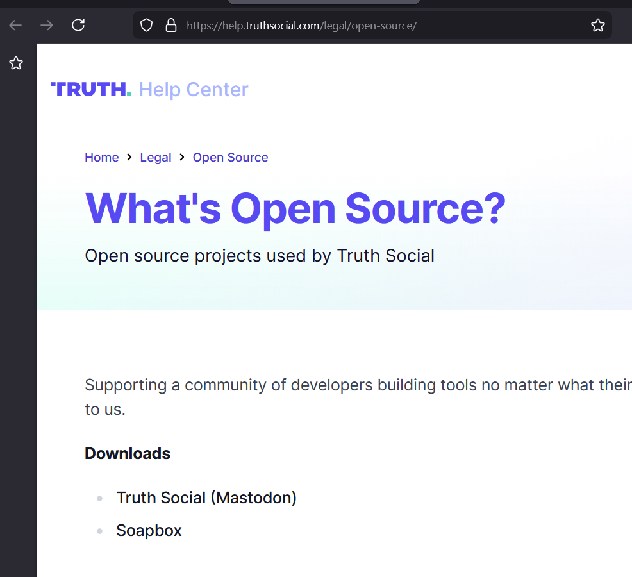Navigate forward using the forward arrow
This screenshot has width=632, height=577.
pyautogui.click(x=46, y=25)
